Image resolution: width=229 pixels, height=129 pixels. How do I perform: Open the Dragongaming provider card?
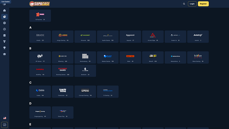(40, 113)
